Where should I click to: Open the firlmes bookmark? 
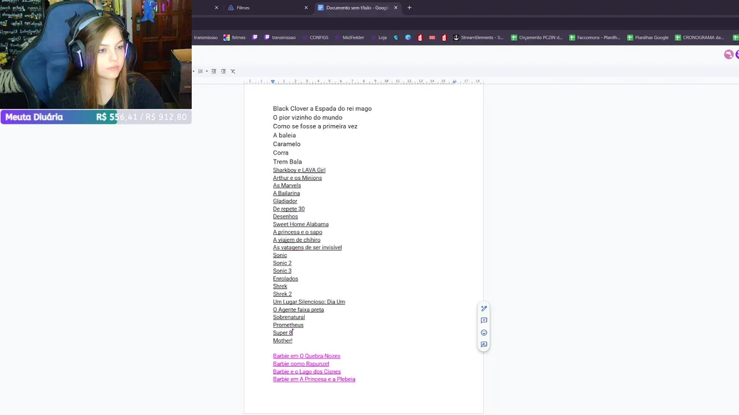click(x=234, y=37)
